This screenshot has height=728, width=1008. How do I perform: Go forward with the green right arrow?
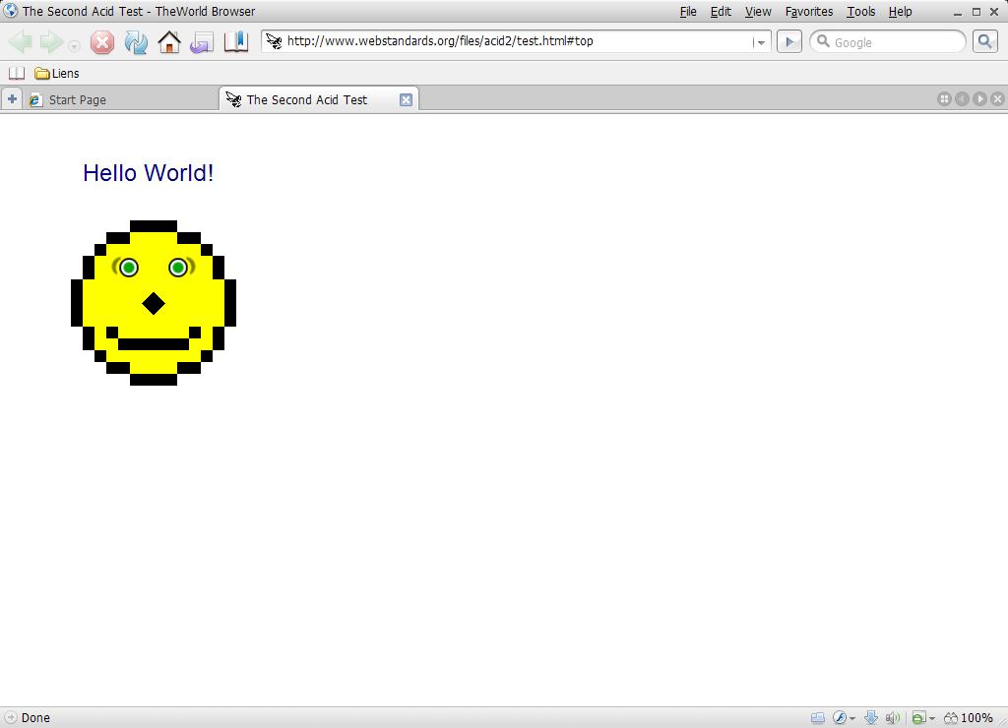(x=51, y=42)
